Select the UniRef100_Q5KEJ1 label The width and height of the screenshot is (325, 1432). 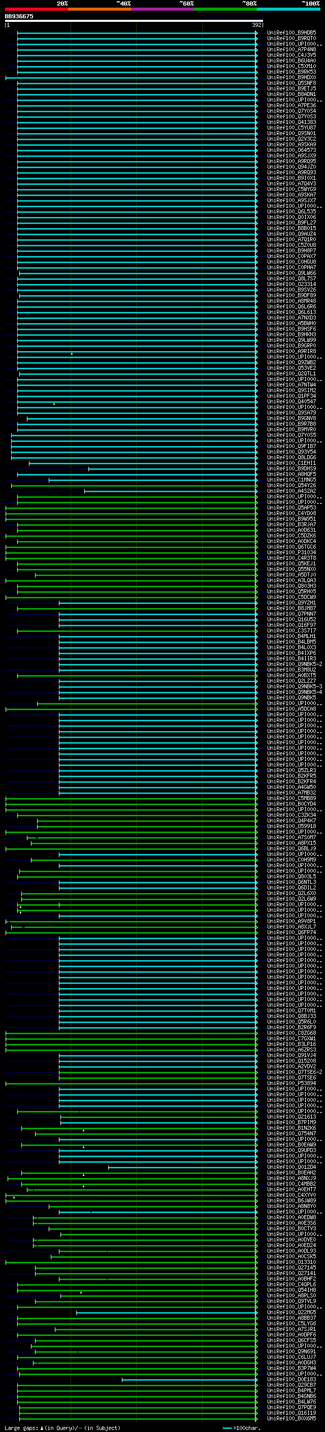coord(291,563)
